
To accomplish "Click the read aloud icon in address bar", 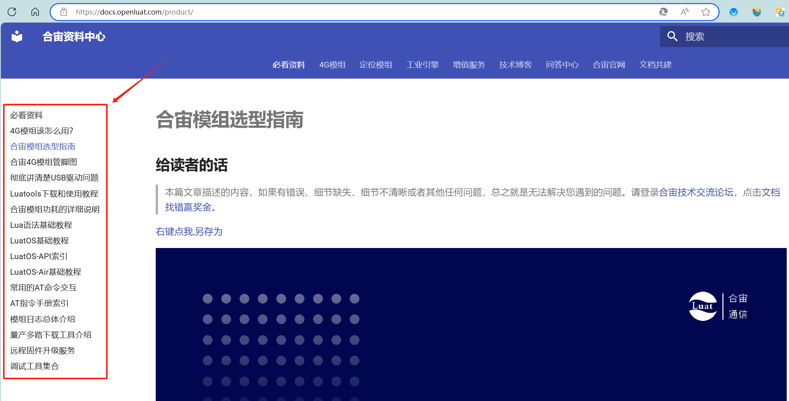I will coord(684,12).
